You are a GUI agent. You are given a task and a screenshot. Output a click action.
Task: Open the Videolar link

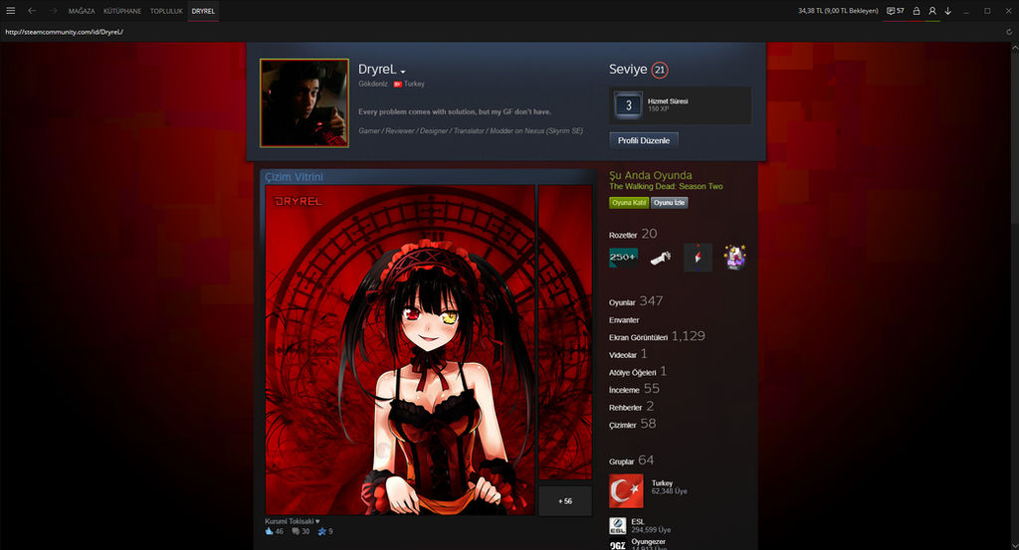click(628, 354)
